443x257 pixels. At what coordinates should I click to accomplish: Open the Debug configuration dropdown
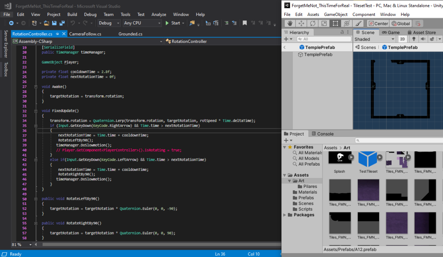click(x=109, y=23)
